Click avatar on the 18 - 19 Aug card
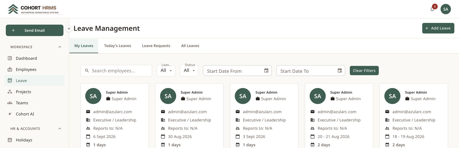The image size is (459, 148). tap(392, 96)
